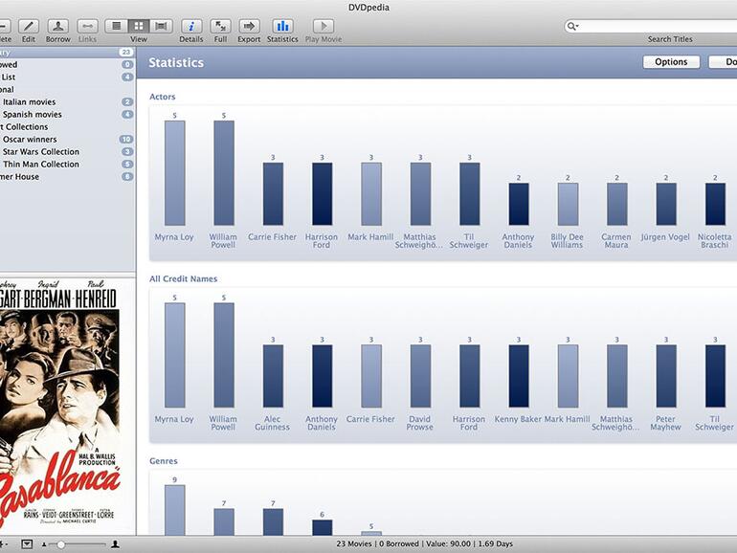The height and width of the screenshot is (553, 737).
Task: Open the Statistics chart icon
Action: 282,27
